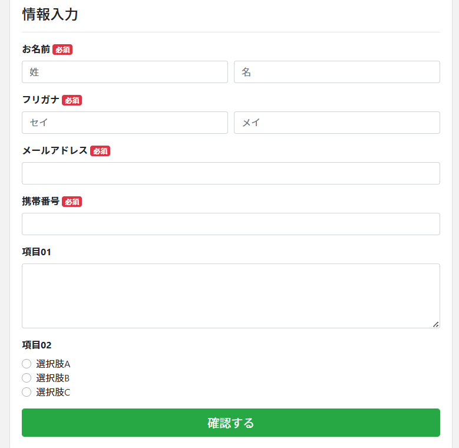The image size is (459, 448).
Task: Click the 選択肢C label text
Action: 53,392
